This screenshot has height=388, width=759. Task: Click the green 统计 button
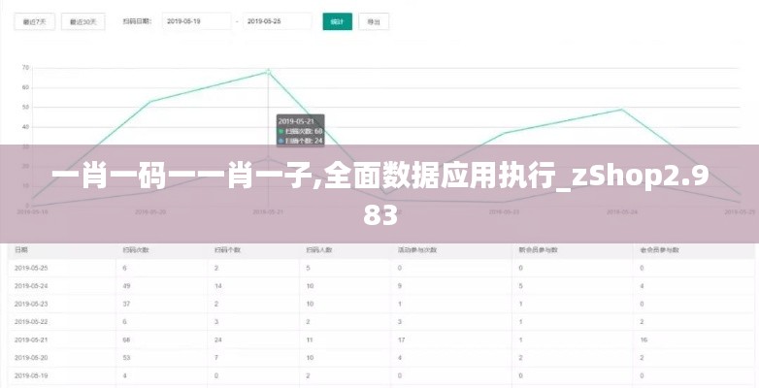tap(338, 21)
